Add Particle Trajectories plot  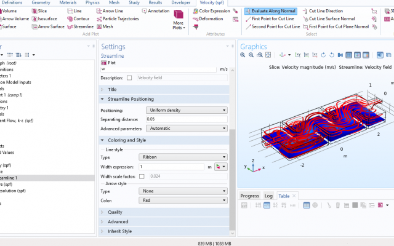[118, 19]
